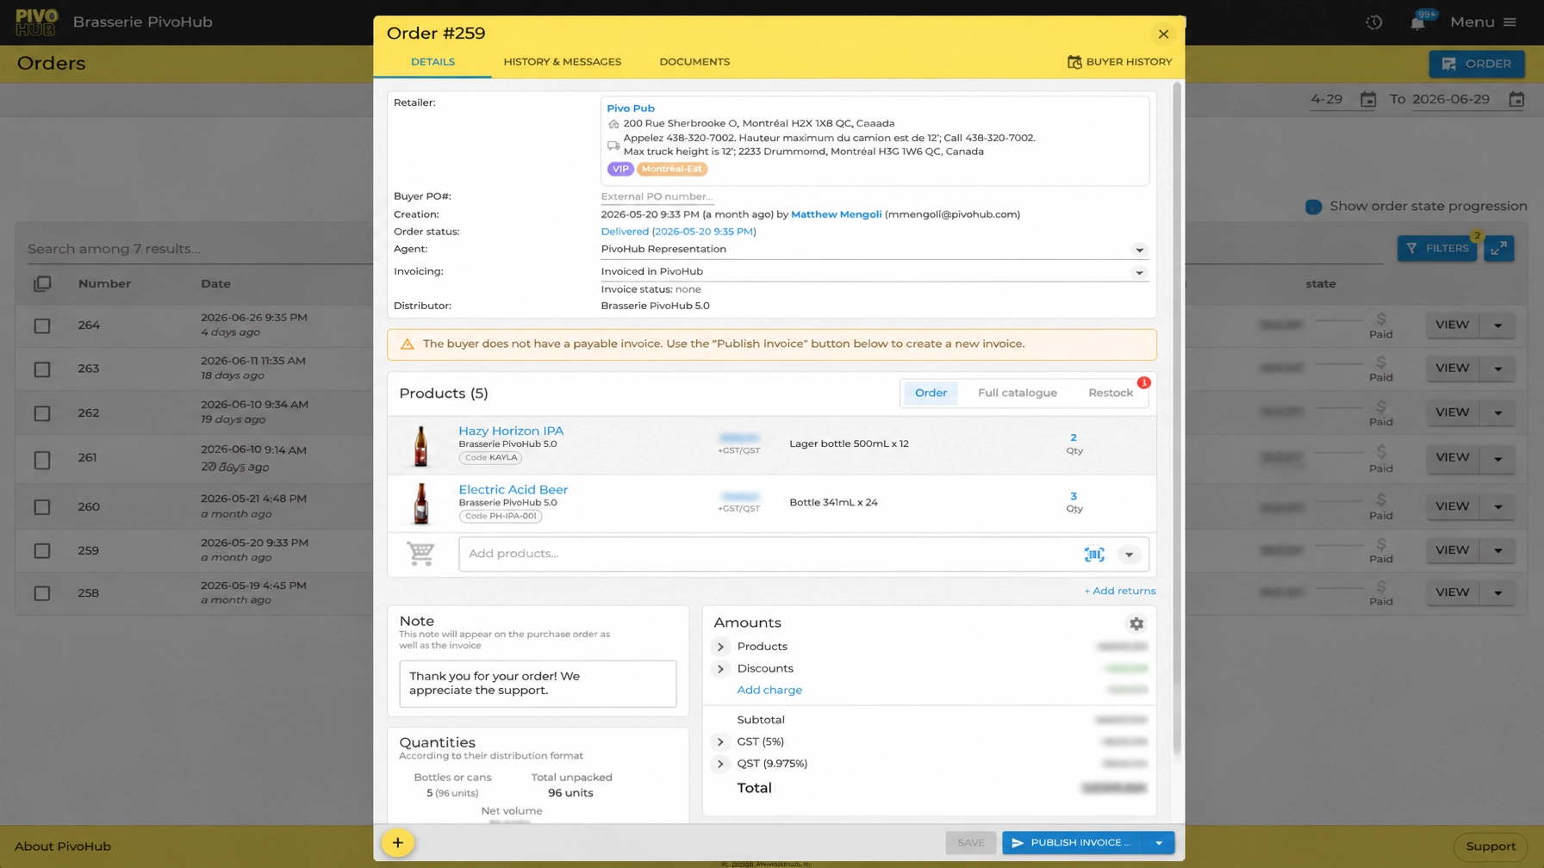Expand the GST (5%) row

720,741
